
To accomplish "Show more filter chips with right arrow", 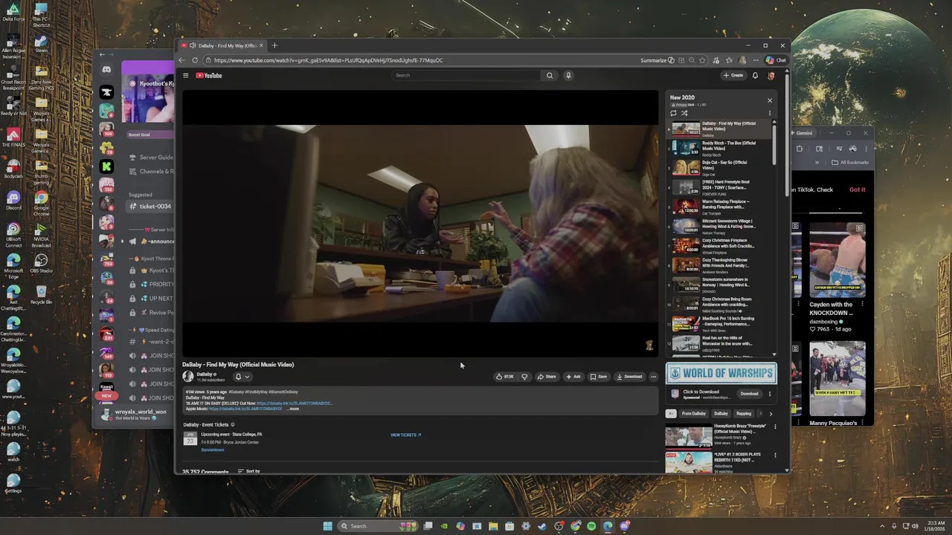I will click(x=771, y=414).
